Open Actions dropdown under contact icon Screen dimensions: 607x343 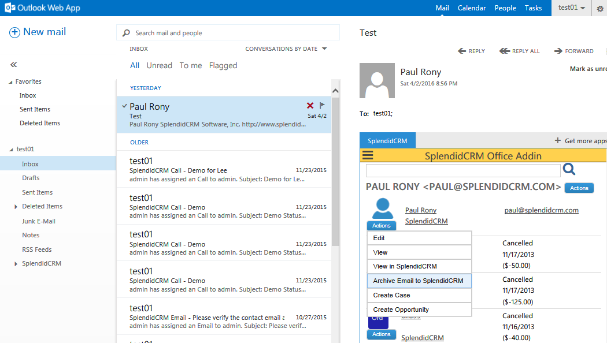382,225
